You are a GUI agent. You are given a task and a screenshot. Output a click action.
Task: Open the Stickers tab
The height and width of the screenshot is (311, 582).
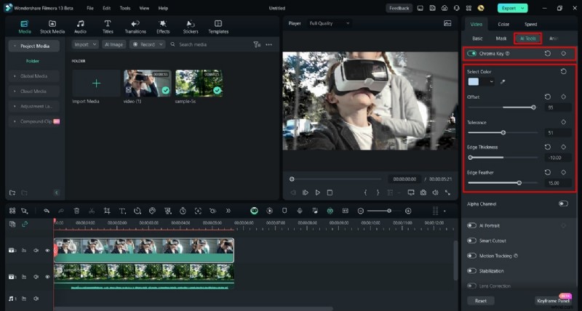(191, 27)
